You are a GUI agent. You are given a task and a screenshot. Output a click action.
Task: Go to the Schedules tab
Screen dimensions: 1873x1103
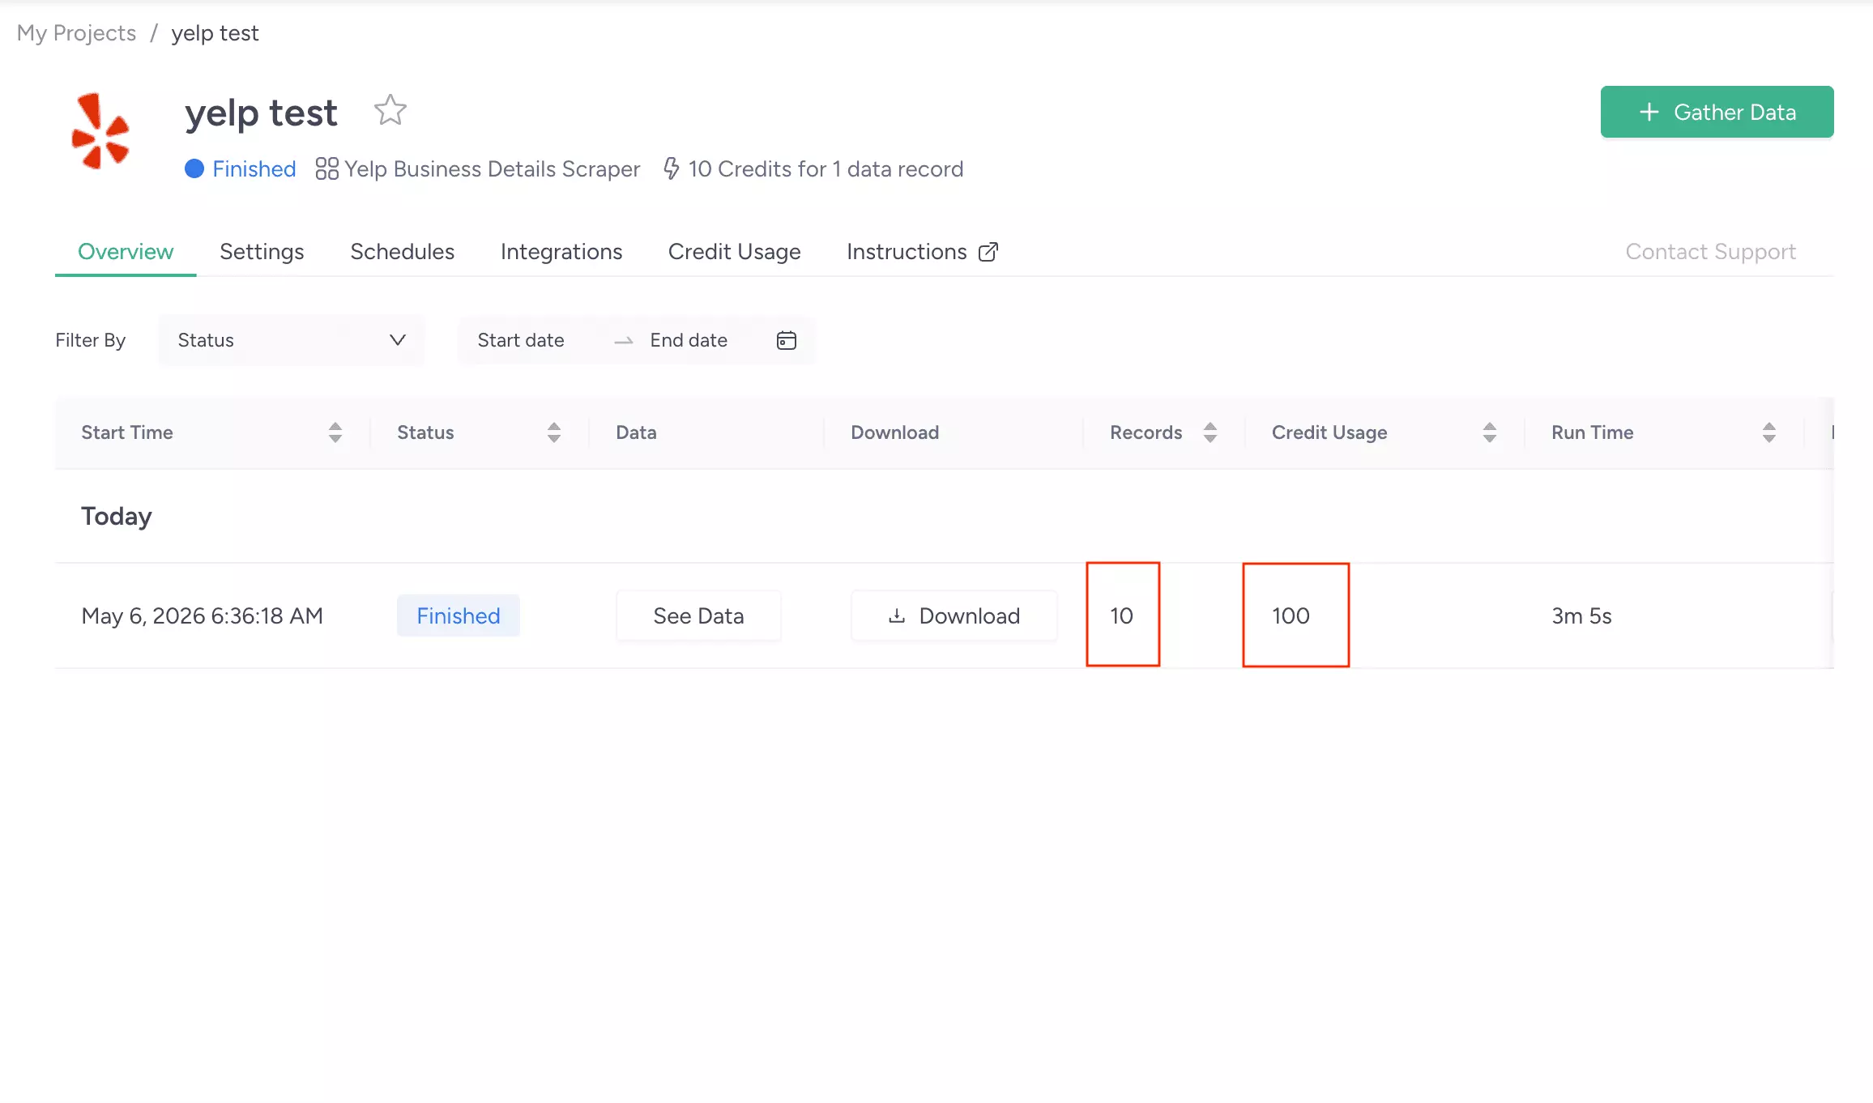tap(402, 252)
